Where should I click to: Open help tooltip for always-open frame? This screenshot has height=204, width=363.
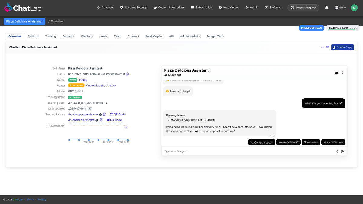100,115
